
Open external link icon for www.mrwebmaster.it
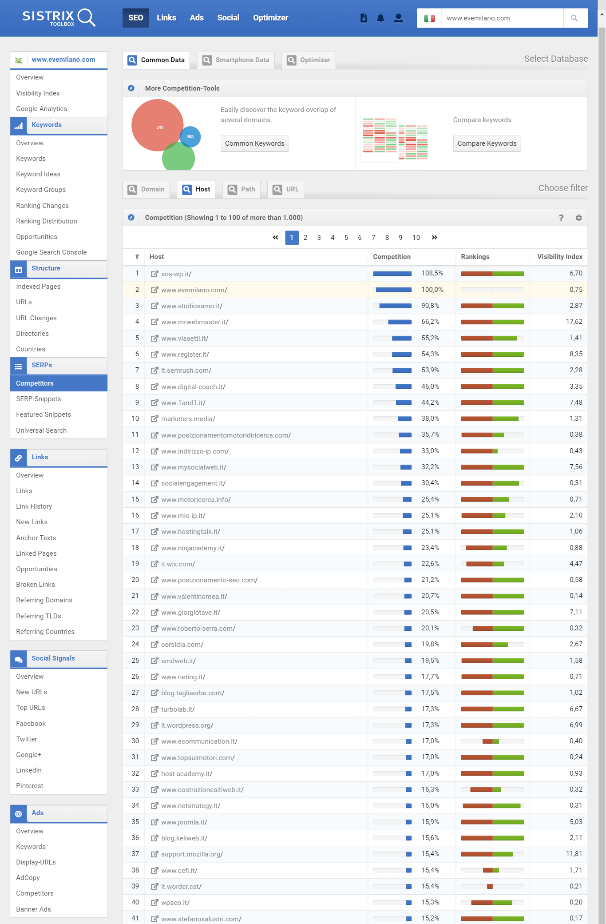tap(154, 322)
